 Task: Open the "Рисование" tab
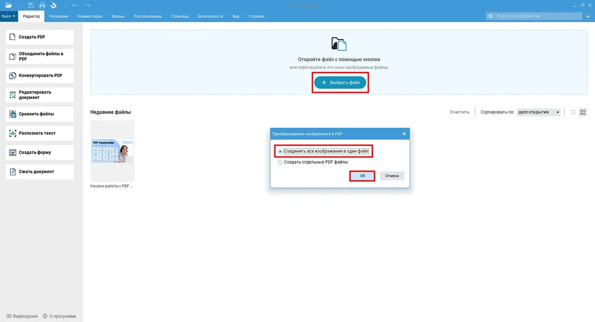point(59,16)
